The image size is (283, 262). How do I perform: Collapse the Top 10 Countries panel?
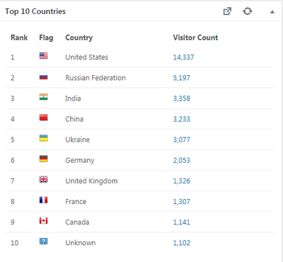tap(272, 12)
